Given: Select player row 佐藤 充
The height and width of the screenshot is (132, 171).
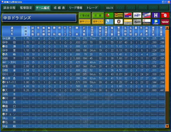Looking at the screenshot, I should pyautogui.click(x=83, y=38).
